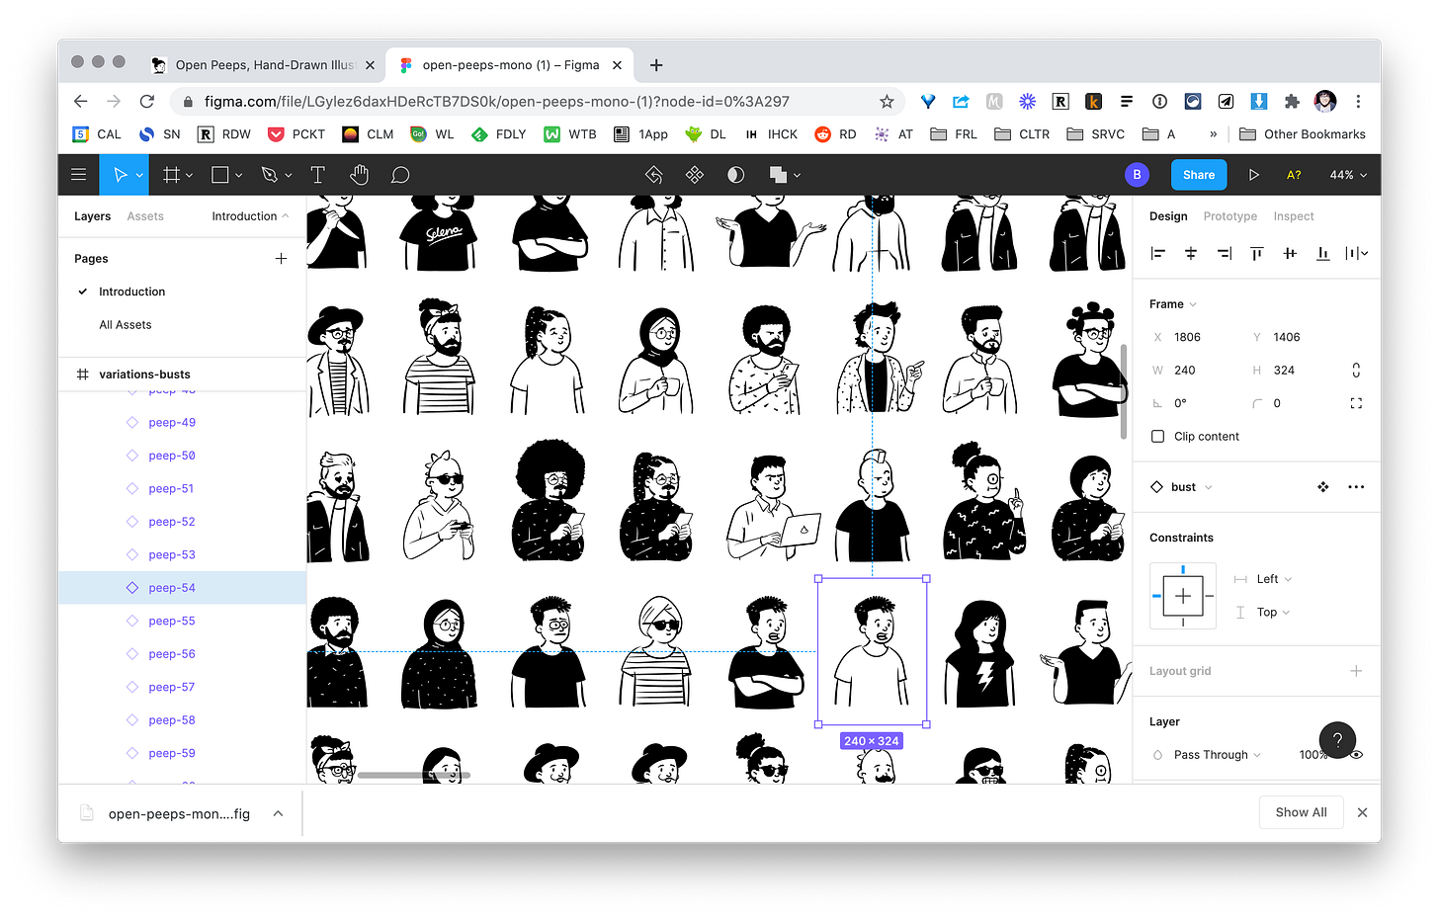1439x919 pixels.
Task: Toggle constrain proportions lock
Action: point(1356,371)
